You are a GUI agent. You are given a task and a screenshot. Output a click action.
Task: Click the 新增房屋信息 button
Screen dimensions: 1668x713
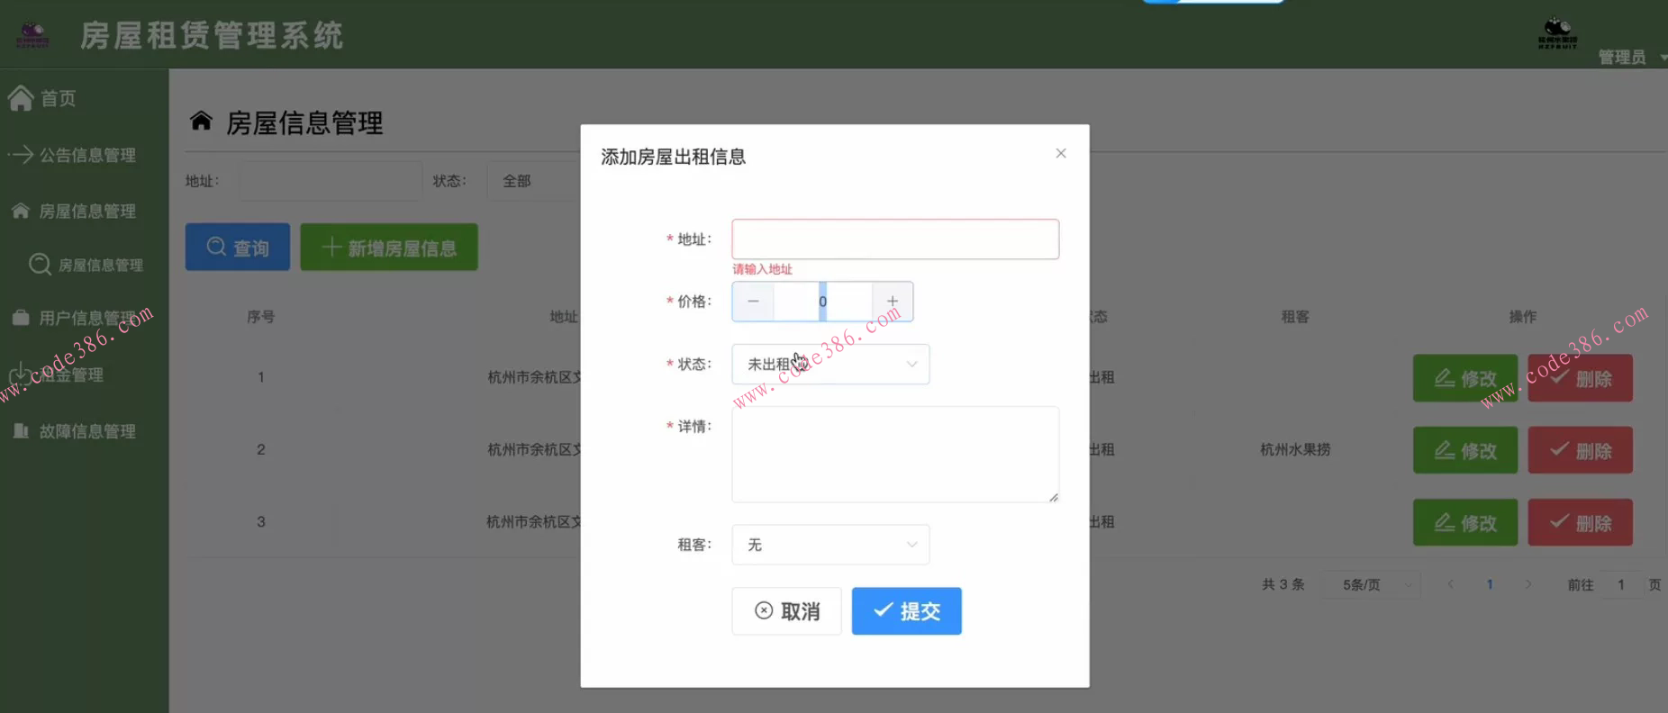pyautogui.click(x=389, y=247)
